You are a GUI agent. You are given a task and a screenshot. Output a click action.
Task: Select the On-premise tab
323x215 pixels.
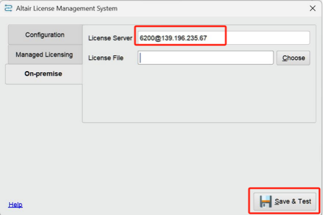(44, 74)
